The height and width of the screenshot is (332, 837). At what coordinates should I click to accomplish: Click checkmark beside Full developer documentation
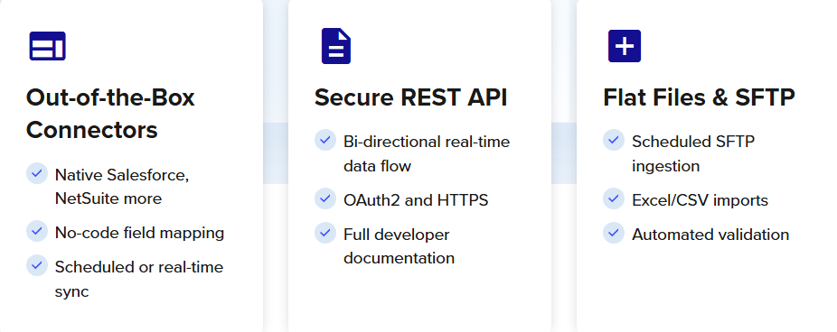pyautogui.click(x=325, y=233)
